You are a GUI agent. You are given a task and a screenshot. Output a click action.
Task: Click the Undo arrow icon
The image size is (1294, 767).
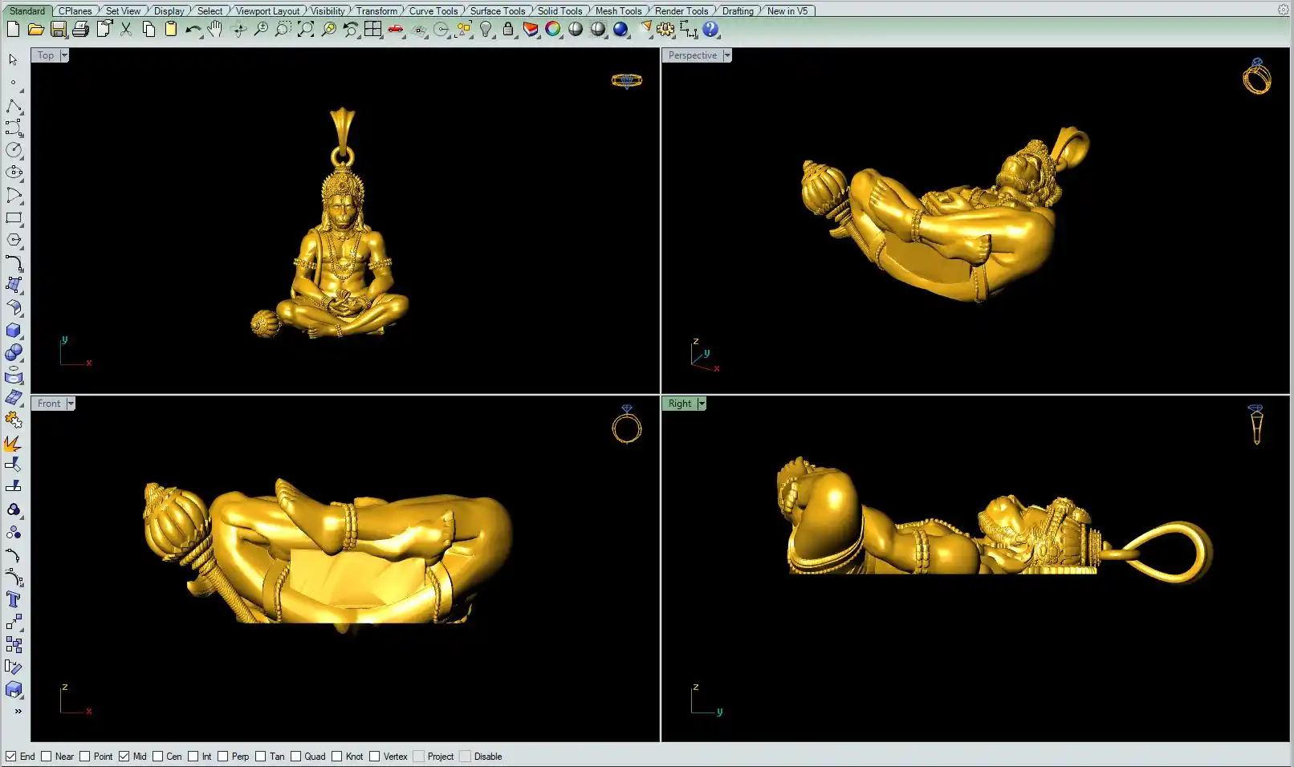pos(193,30)
